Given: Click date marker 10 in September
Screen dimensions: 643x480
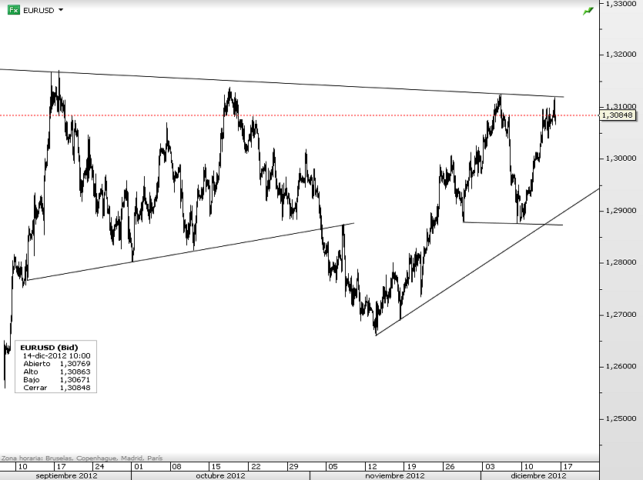Looking at the screenshot, I should [22, 466].
